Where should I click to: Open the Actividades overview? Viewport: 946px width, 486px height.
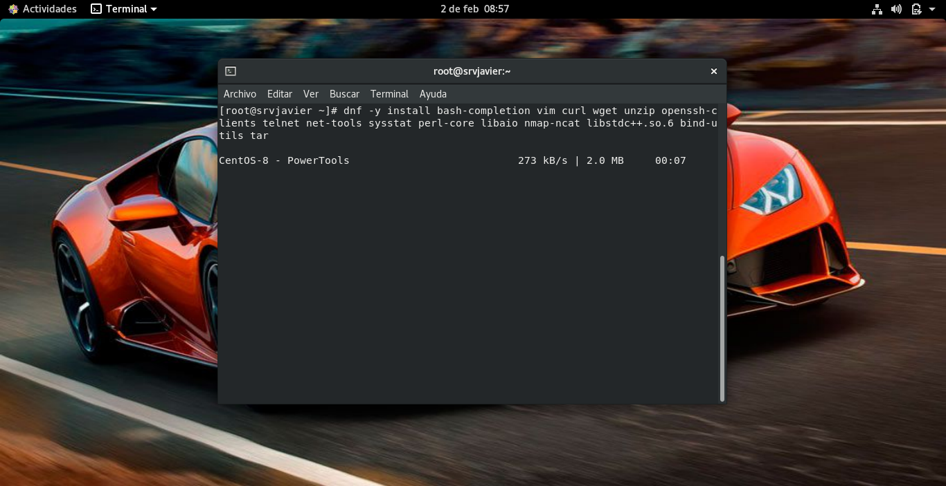(x=42, y=9)
